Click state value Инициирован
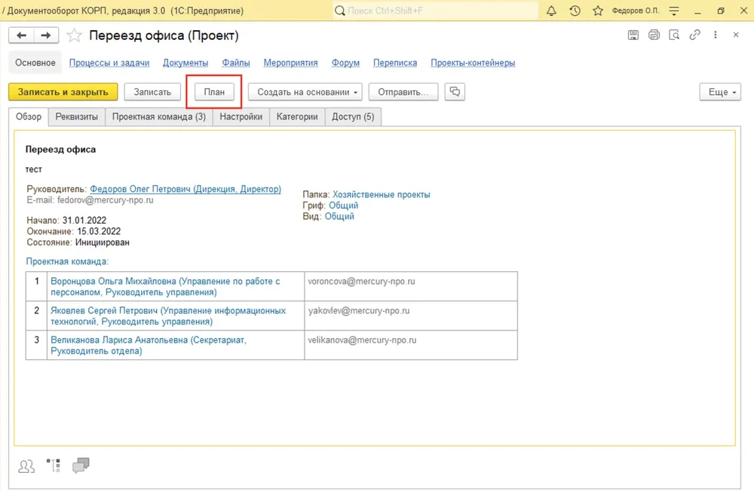This screenshot has width=754, height=491. [x=102, y=242]
